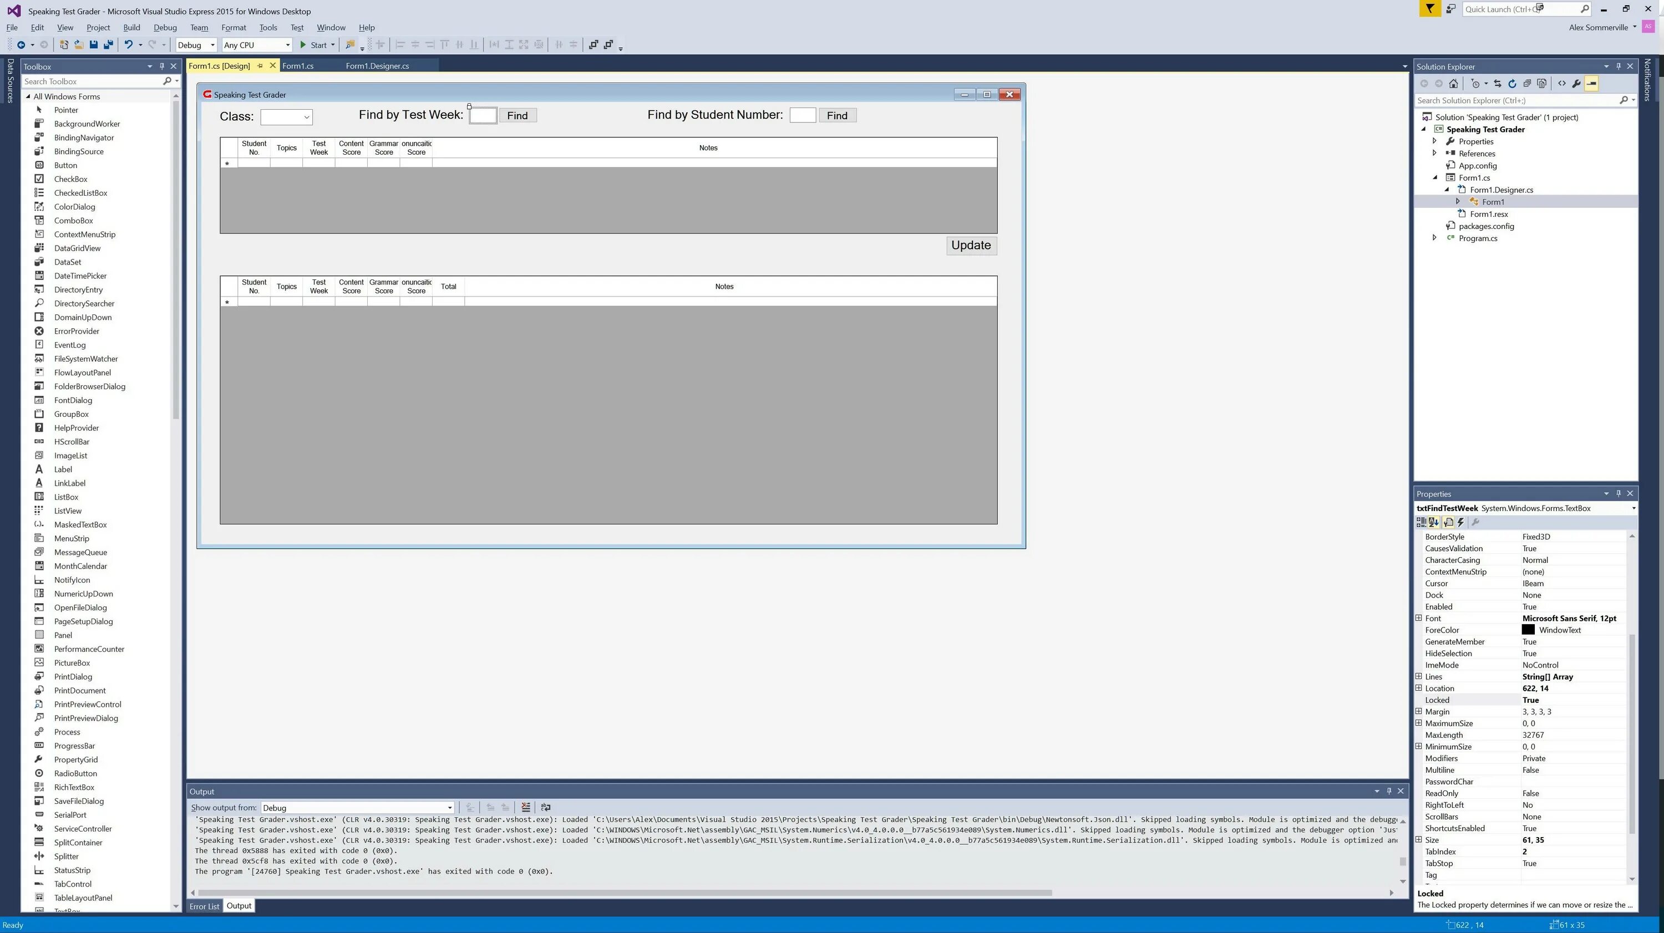
Task: Toggle Preview Selected Items in Solution Explorer
Action: coord(1592,83)
